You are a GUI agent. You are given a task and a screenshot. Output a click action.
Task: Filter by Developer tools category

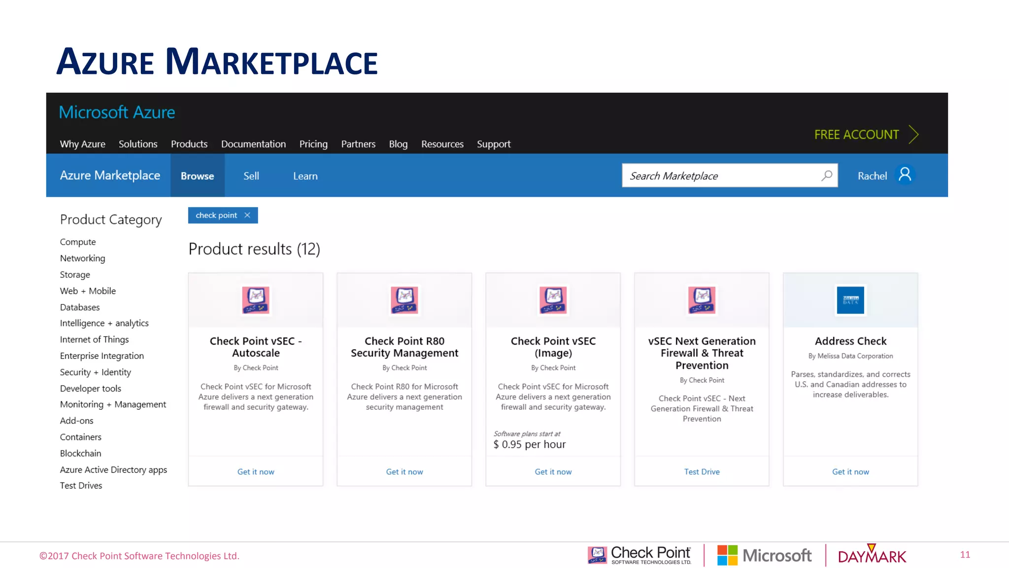click(x=90, y=388)
